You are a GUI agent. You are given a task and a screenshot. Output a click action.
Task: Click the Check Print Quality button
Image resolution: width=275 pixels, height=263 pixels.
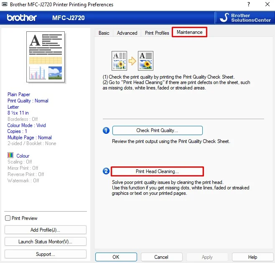pyautogui.click(x=157, y=130)
